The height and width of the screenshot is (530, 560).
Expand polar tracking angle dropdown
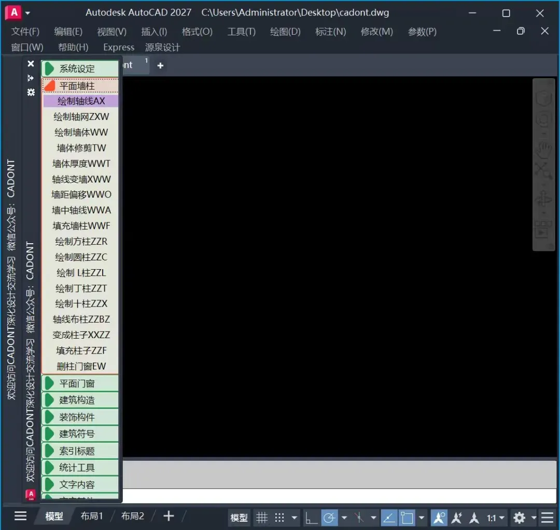point(344,518)
